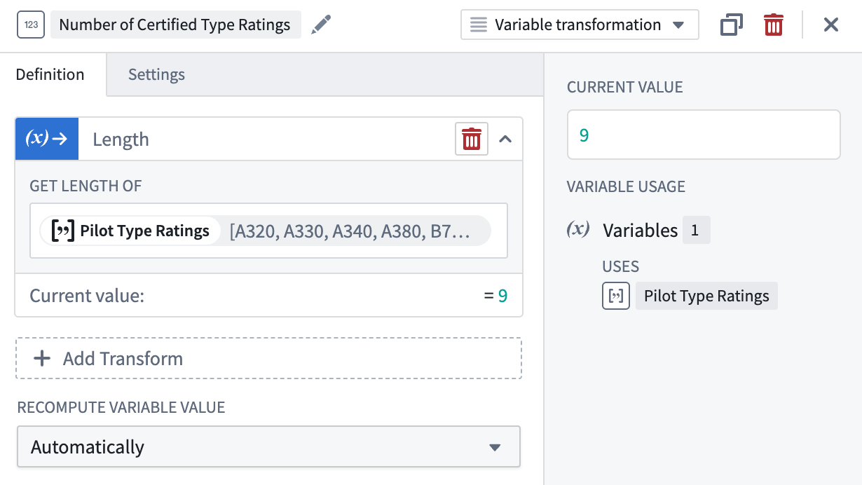Click array icon under Uses section
The width and height of the screenshot is (862, 485).
[616, 296]
